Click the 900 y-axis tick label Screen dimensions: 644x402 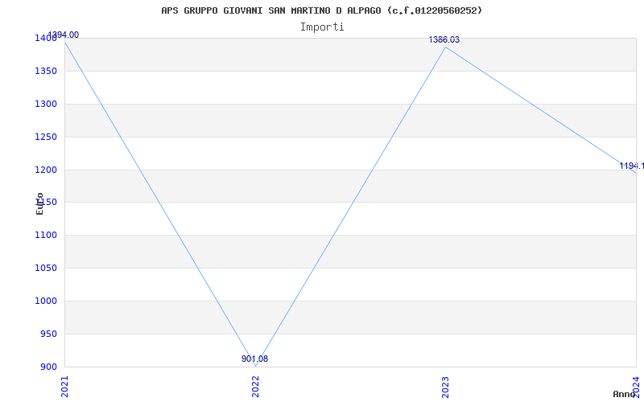coord(48,367)
